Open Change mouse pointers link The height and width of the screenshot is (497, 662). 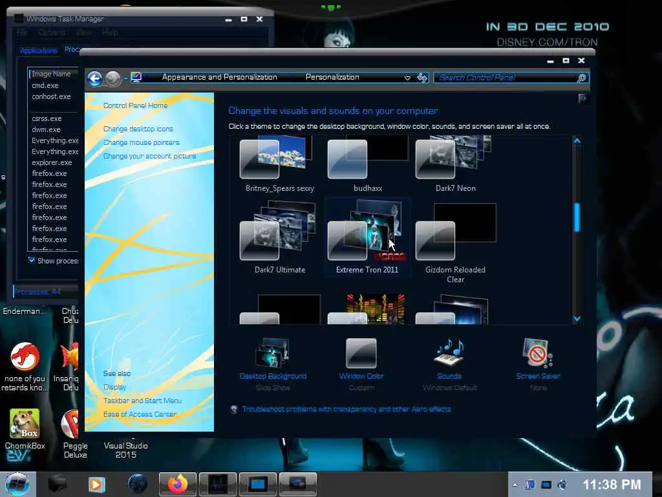(142, 142)
